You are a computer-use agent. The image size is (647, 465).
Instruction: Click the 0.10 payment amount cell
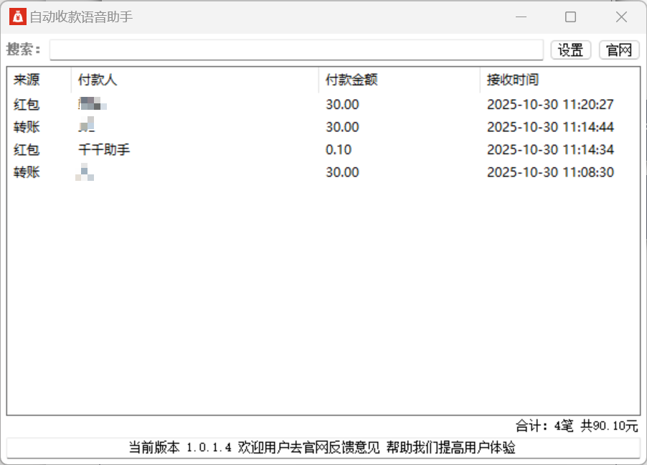(x=339, y=149)
